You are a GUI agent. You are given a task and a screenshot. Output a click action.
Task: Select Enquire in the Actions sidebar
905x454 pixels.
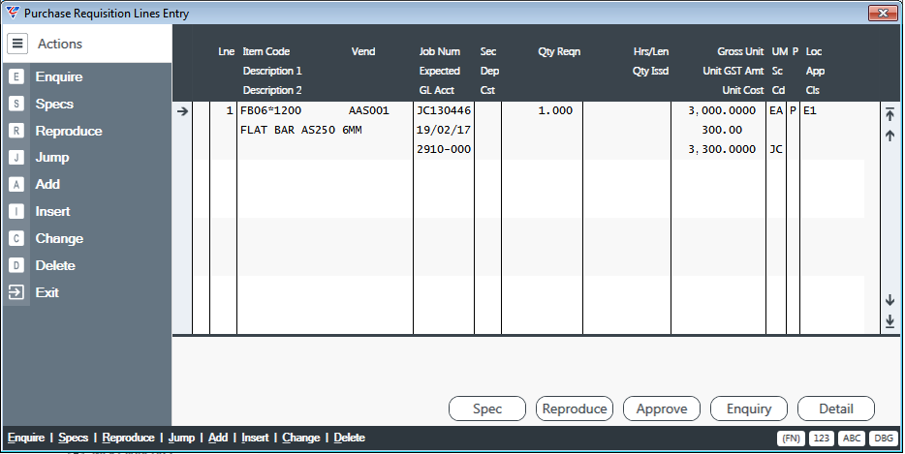59,76
